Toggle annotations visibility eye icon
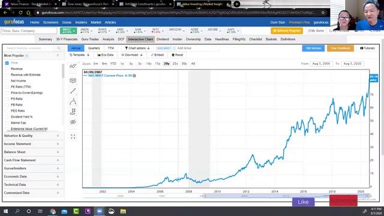The image size is (384, 216). (x=73, y=122)
